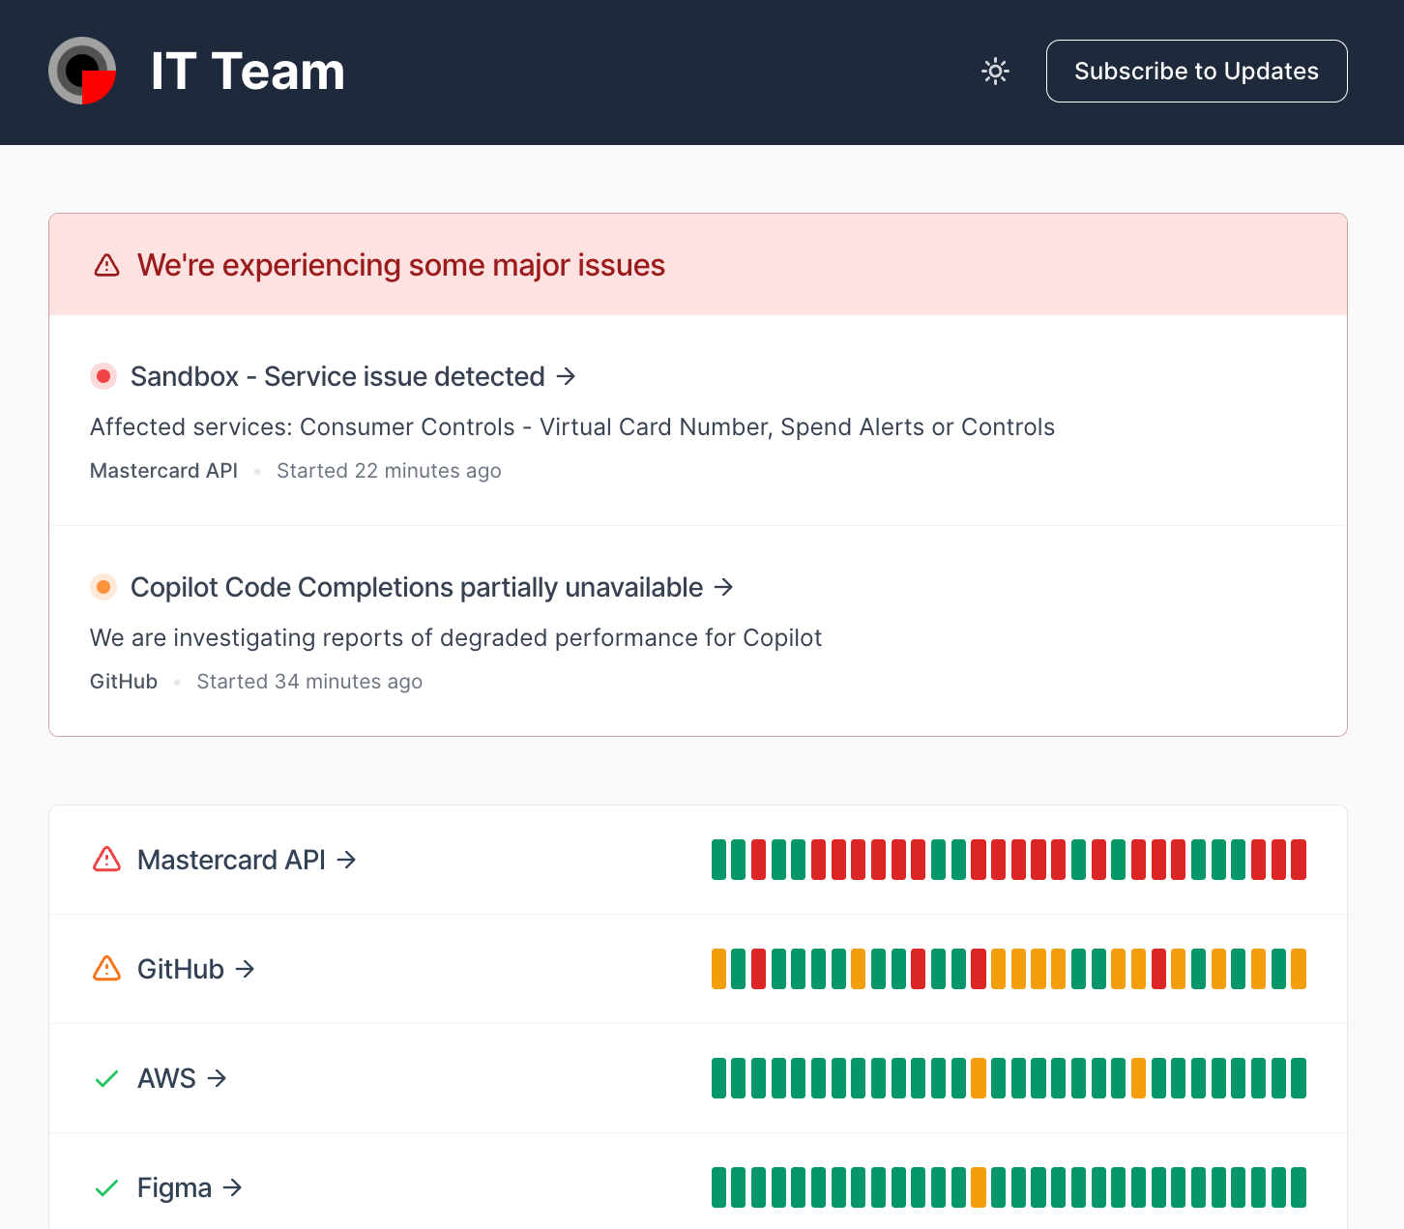Viewport: 1404px width, 1229px height.
Task: Click the warning icon next to GitHub
Action: point(106,969)
